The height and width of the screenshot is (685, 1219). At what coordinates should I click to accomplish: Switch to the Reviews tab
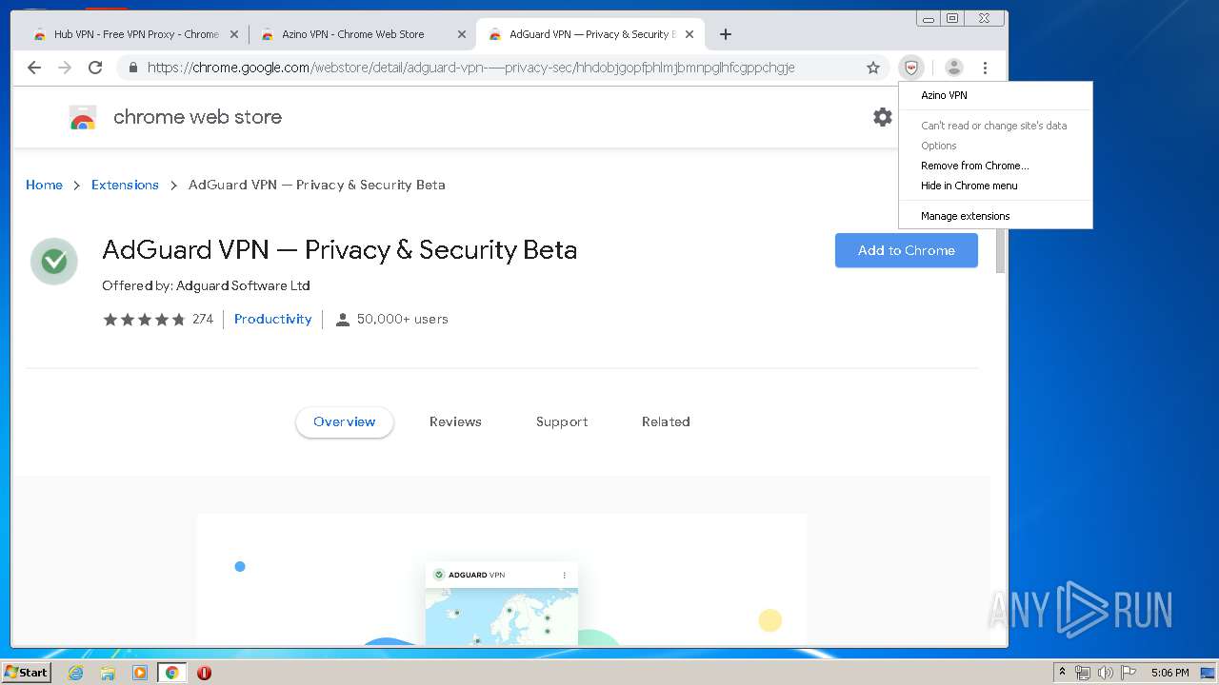tap(455, 421)
